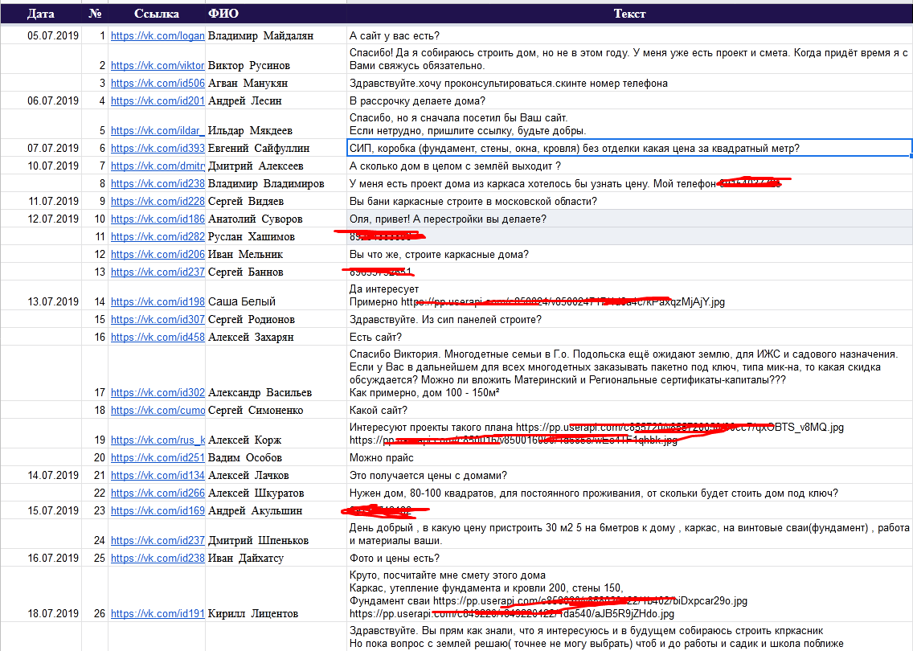The image size is (913, 651).
Task: Select the cell 'Можно прайс'
Action: pos(629,457)
